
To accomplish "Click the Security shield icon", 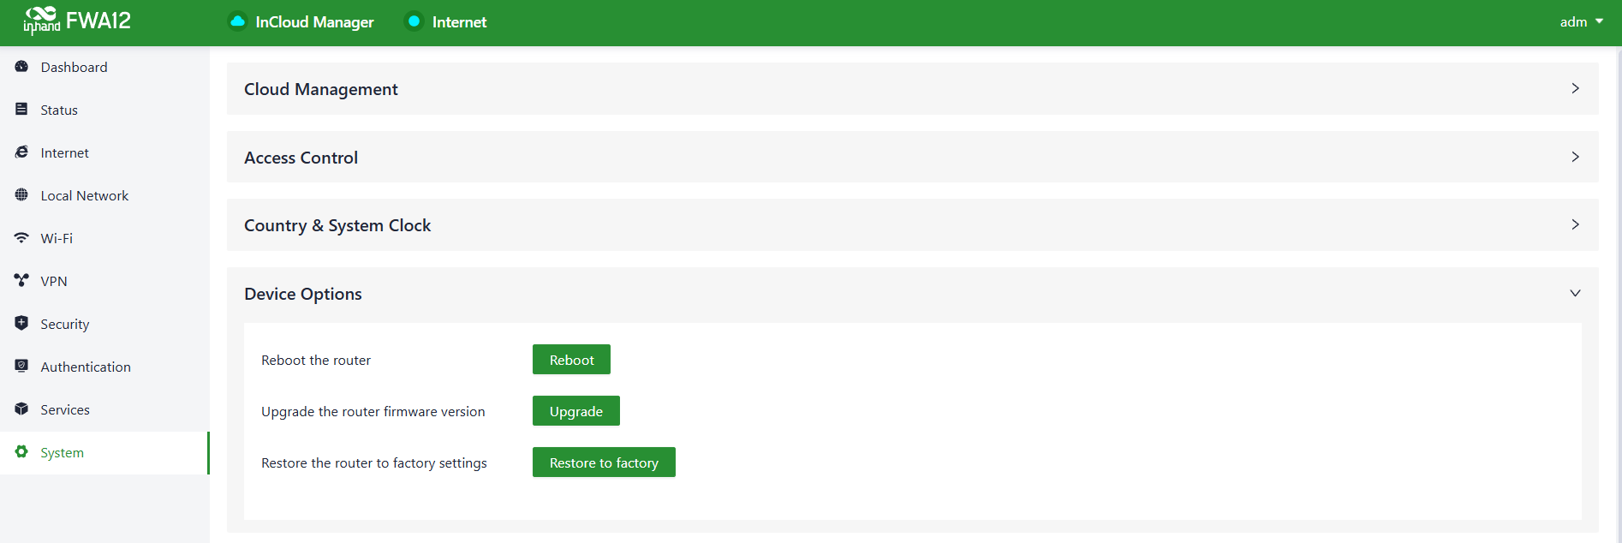I will click(x=21, y=324).
